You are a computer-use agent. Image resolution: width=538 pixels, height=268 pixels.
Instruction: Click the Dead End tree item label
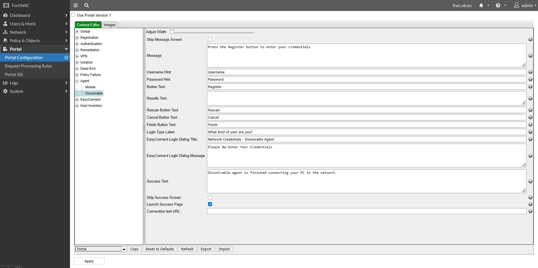[88, 69]
